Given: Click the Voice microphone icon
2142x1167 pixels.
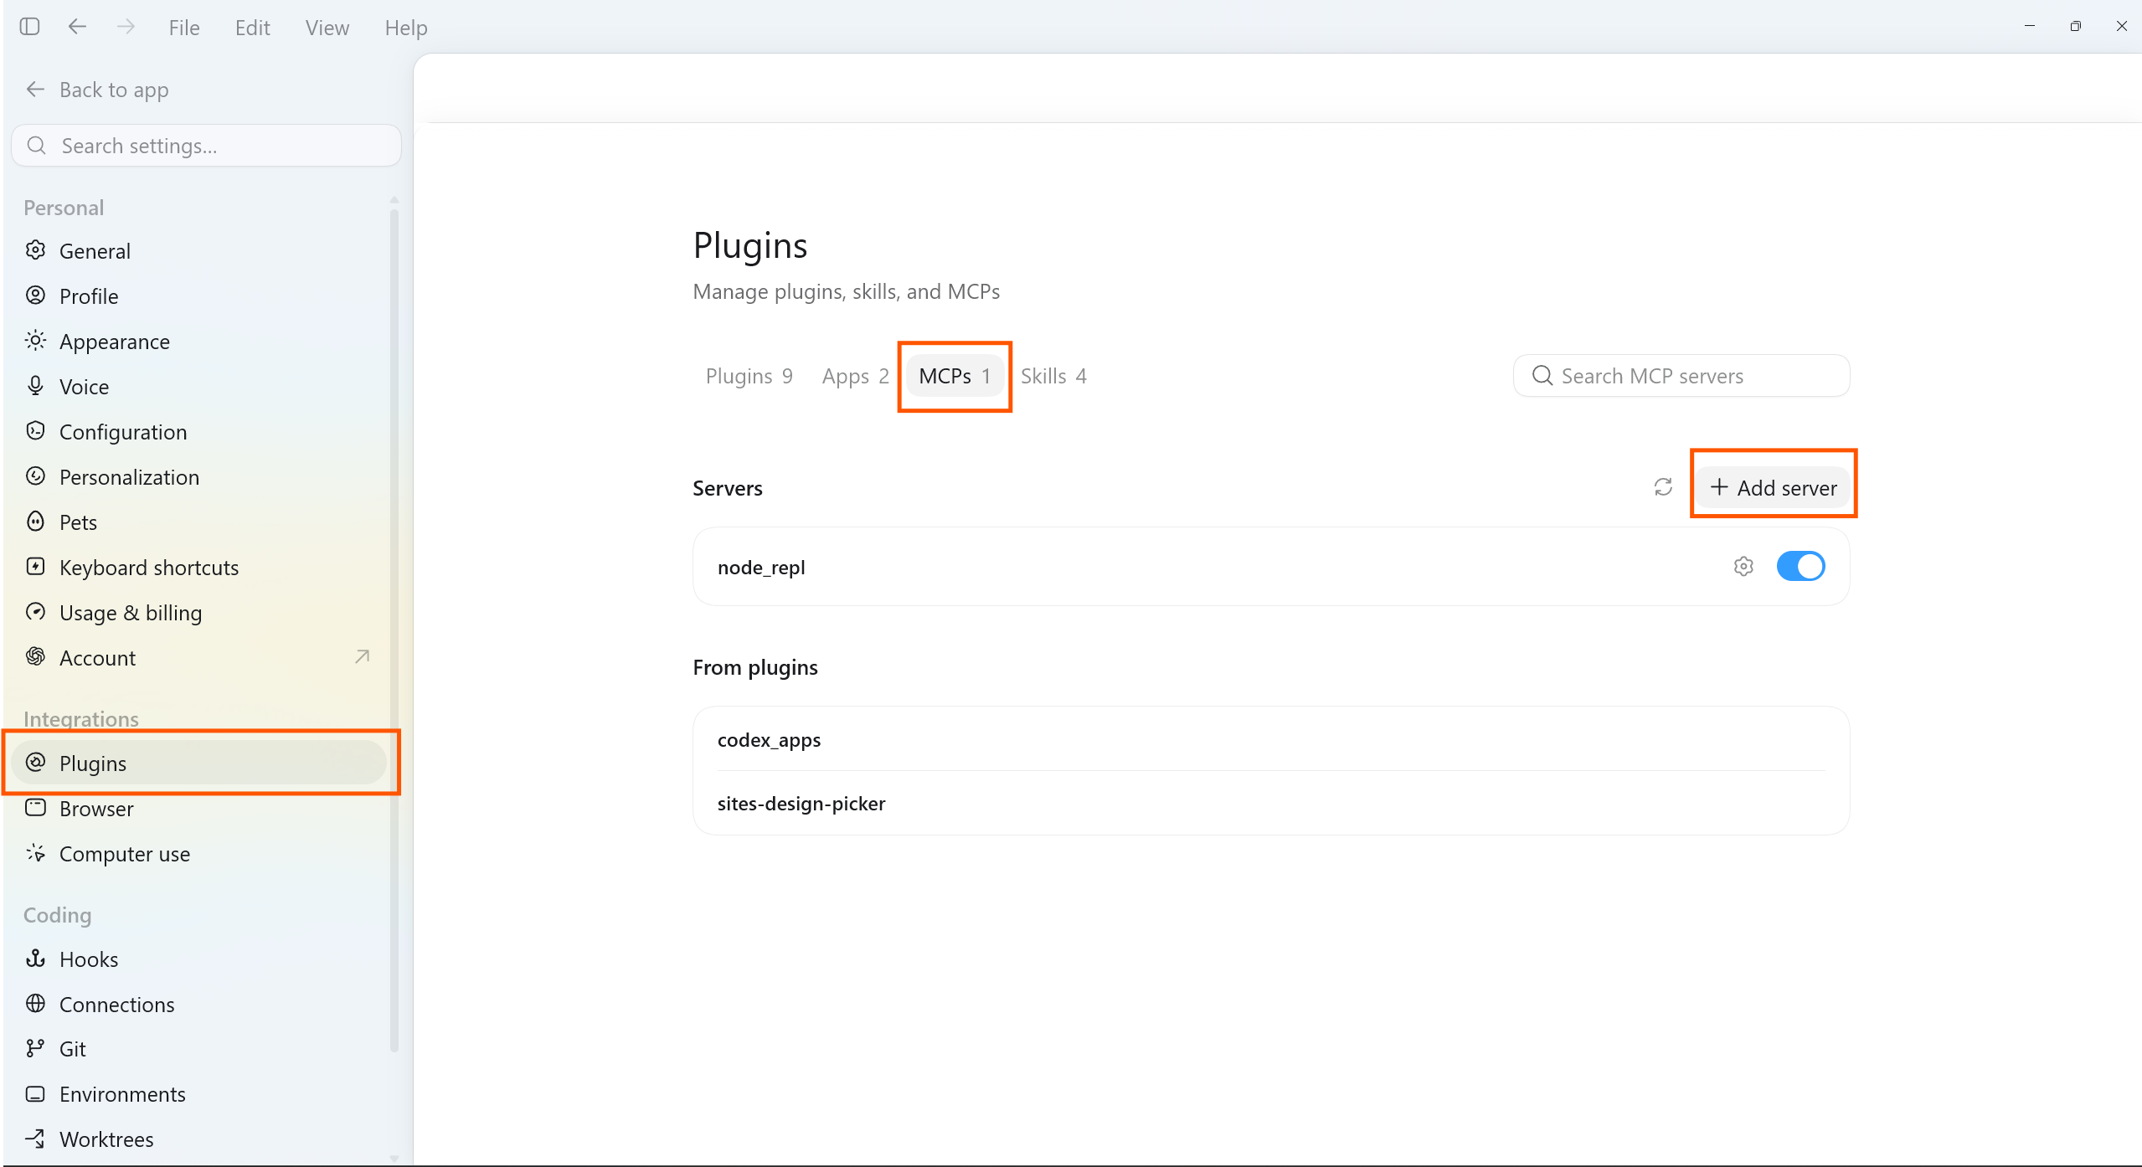Looking at the screenshot, I should click(35, 386).
